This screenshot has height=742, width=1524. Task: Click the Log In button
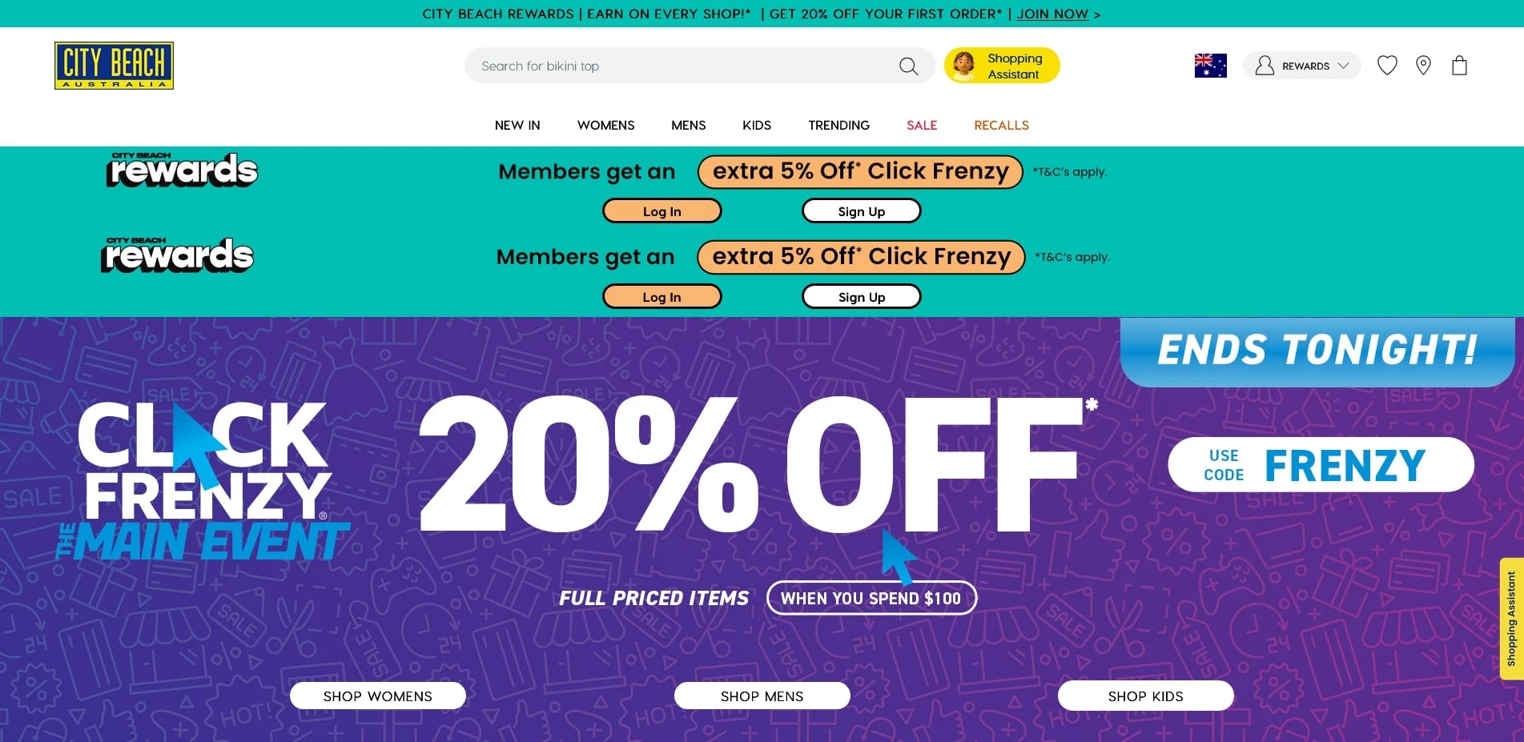click(661, 211)
